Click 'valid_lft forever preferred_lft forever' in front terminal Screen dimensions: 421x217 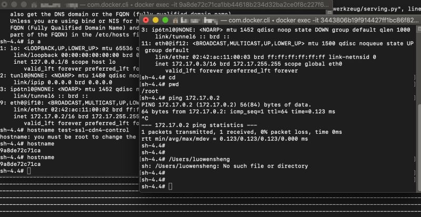[232, 71]
